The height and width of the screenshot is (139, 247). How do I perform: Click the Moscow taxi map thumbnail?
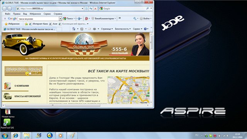click(129, 90)
